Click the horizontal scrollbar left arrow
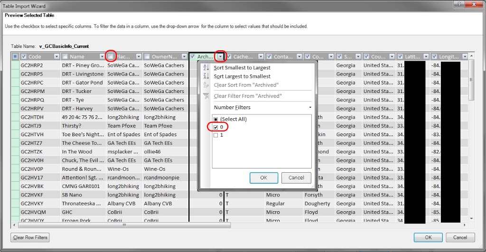The height and width of the screenshot is (252, 486). pos(14,225)
